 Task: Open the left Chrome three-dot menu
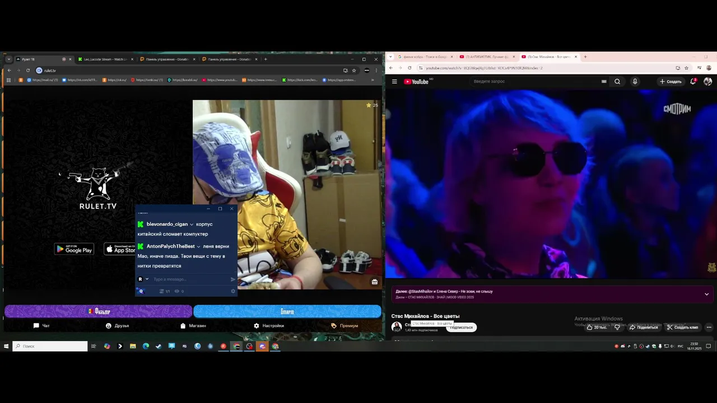(x=376, y=71)
